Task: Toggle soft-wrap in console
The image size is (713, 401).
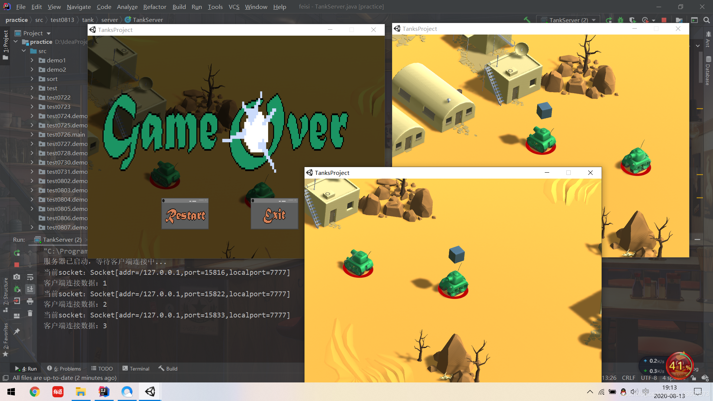Action: coord(30,277)
